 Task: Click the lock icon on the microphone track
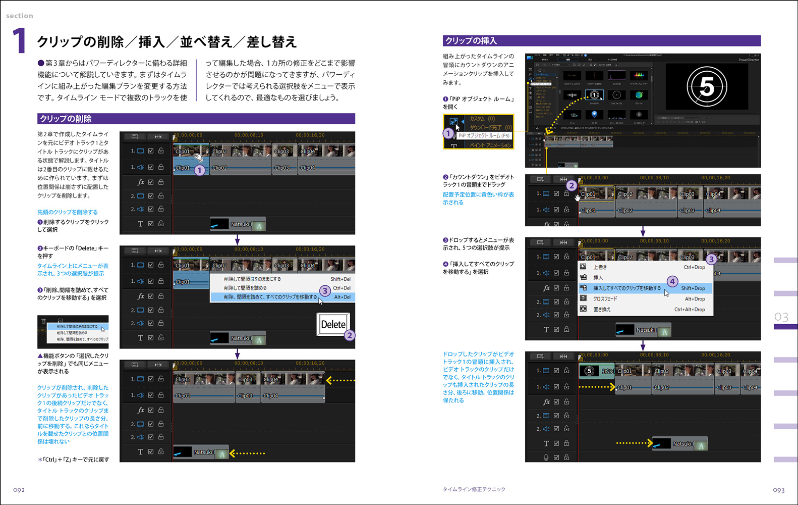point(566,458)
